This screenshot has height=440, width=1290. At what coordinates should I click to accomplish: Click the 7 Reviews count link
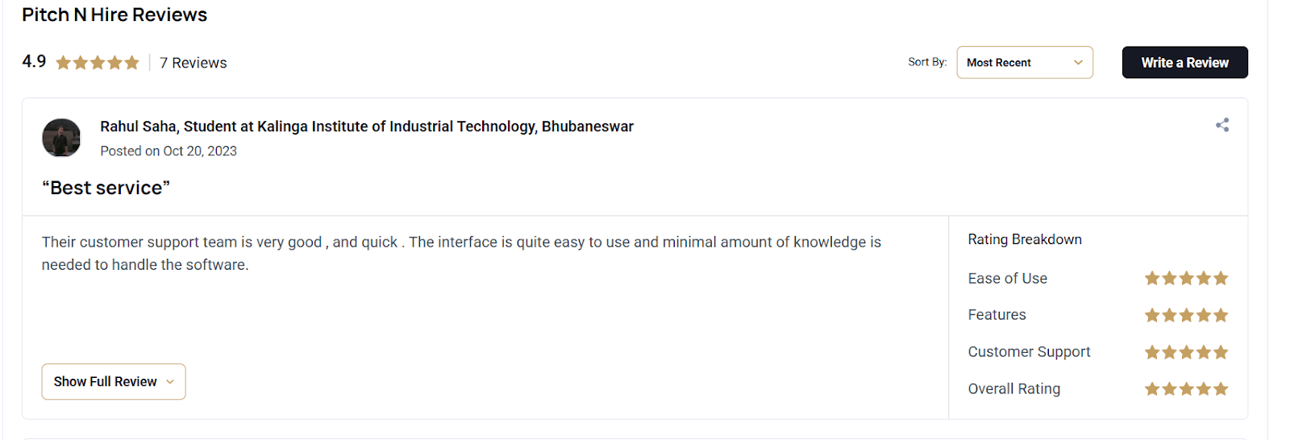point(193,63)
